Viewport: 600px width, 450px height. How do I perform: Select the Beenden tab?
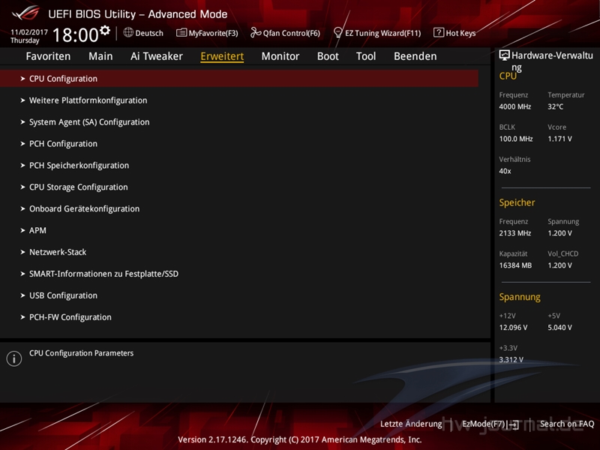tap(415, 56)
